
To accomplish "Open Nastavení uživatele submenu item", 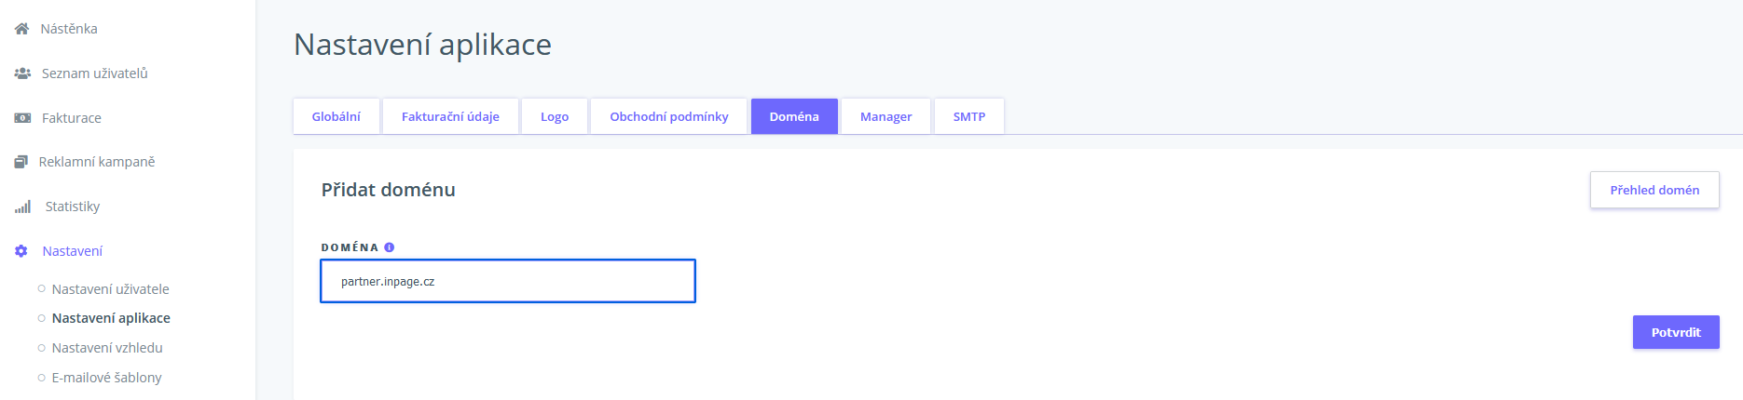I will click(x=110, y=289).
